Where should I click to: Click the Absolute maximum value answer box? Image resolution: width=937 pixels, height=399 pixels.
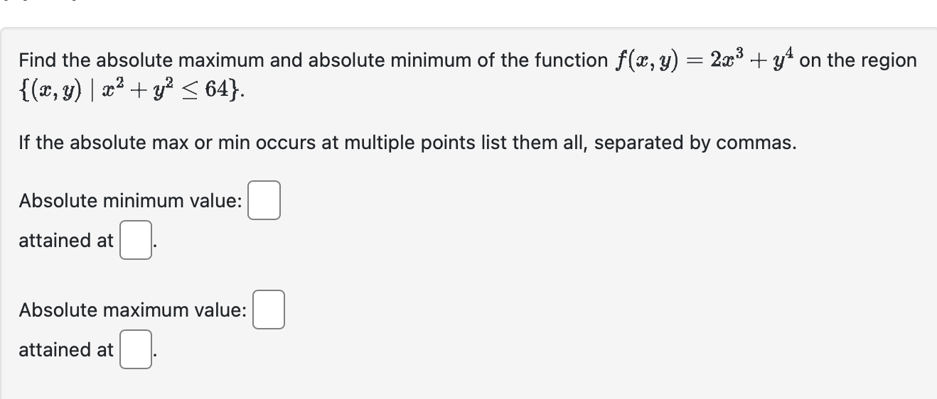[269, 310]
